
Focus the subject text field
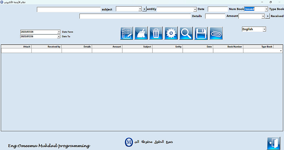[x=69, y=10]
